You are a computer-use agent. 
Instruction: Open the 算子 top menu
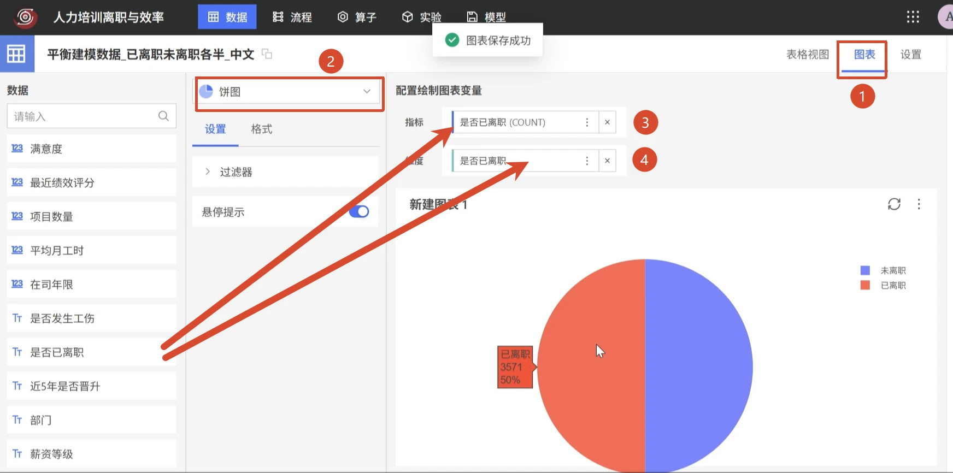357,17
